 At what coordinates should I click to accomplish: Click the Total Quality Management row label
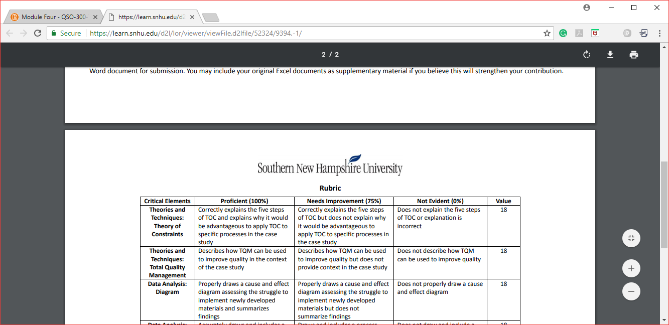(x=168, y=263)
